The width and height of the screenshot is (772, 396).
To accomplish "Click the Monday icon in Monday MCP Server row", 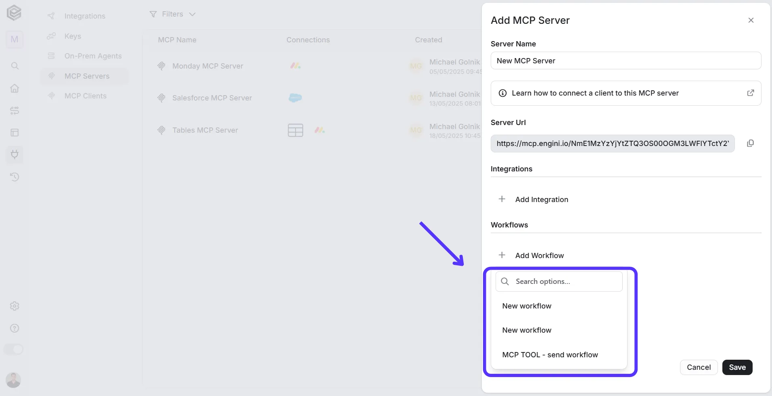I will (x=295, y=66).
